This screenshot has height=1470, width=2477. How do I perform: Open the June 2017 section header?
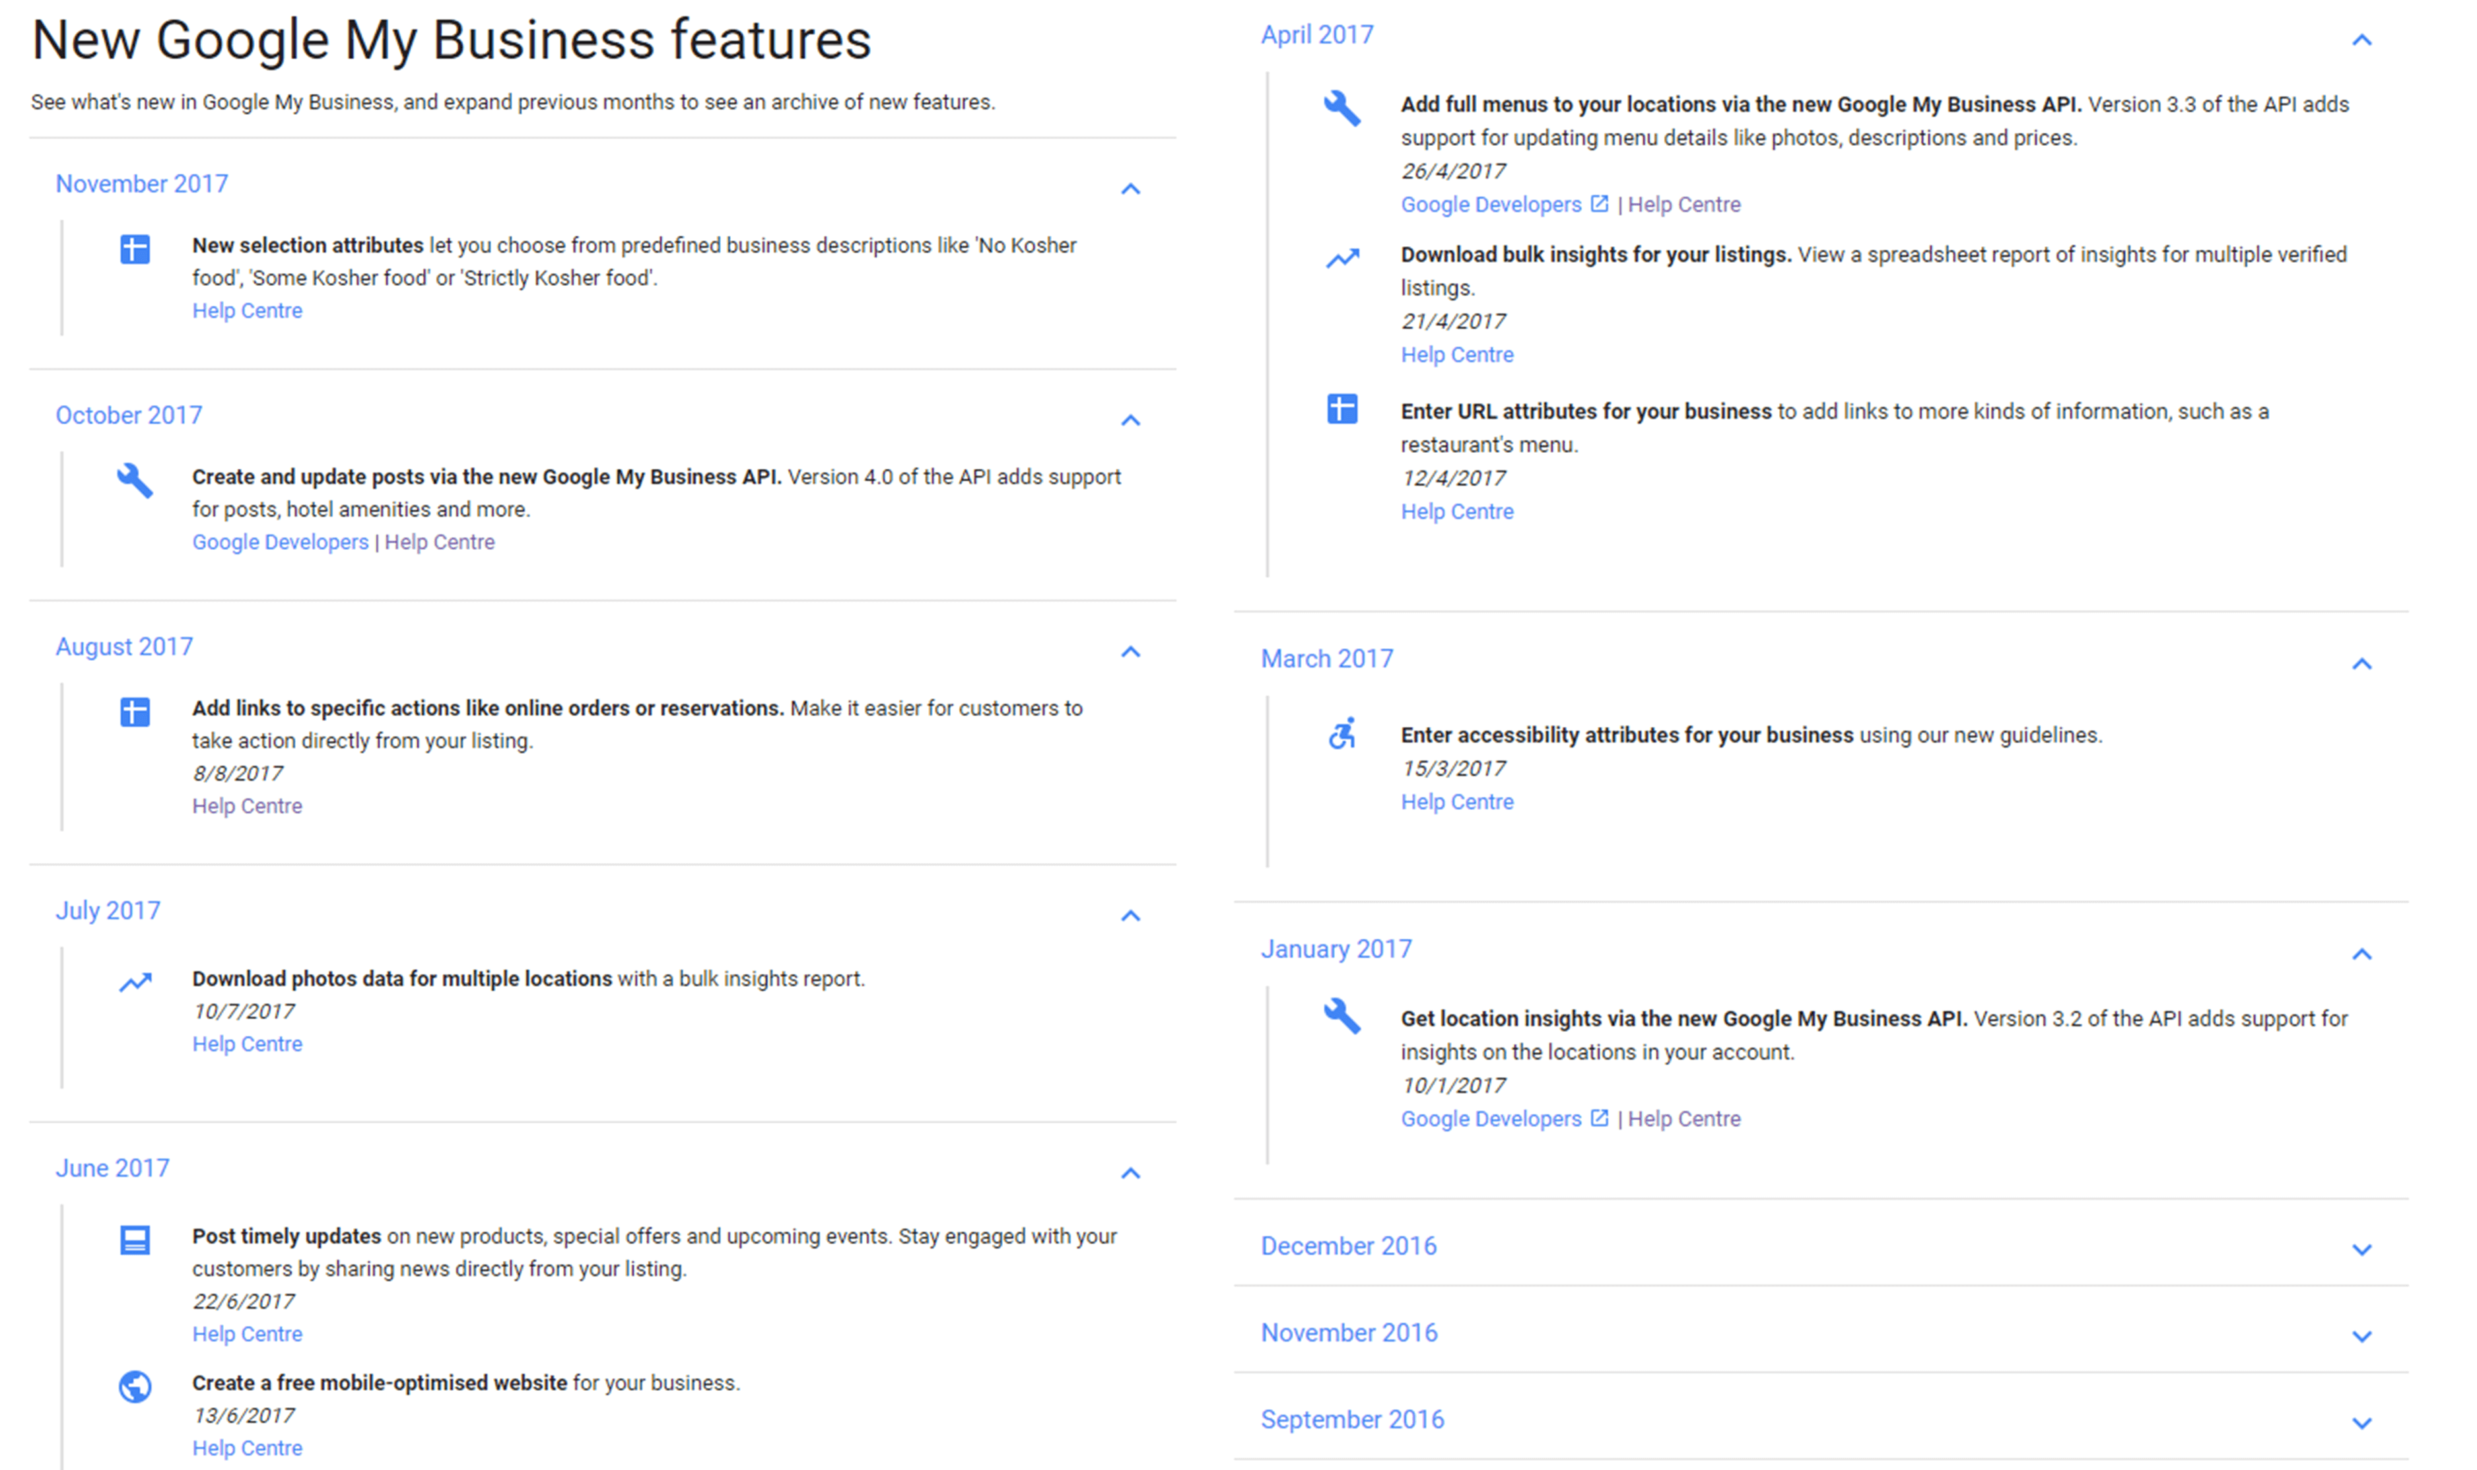112,1168
